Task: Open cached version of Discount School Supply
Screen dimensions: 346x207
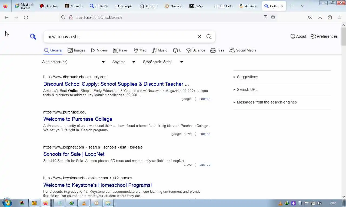Action: [205, 99]
